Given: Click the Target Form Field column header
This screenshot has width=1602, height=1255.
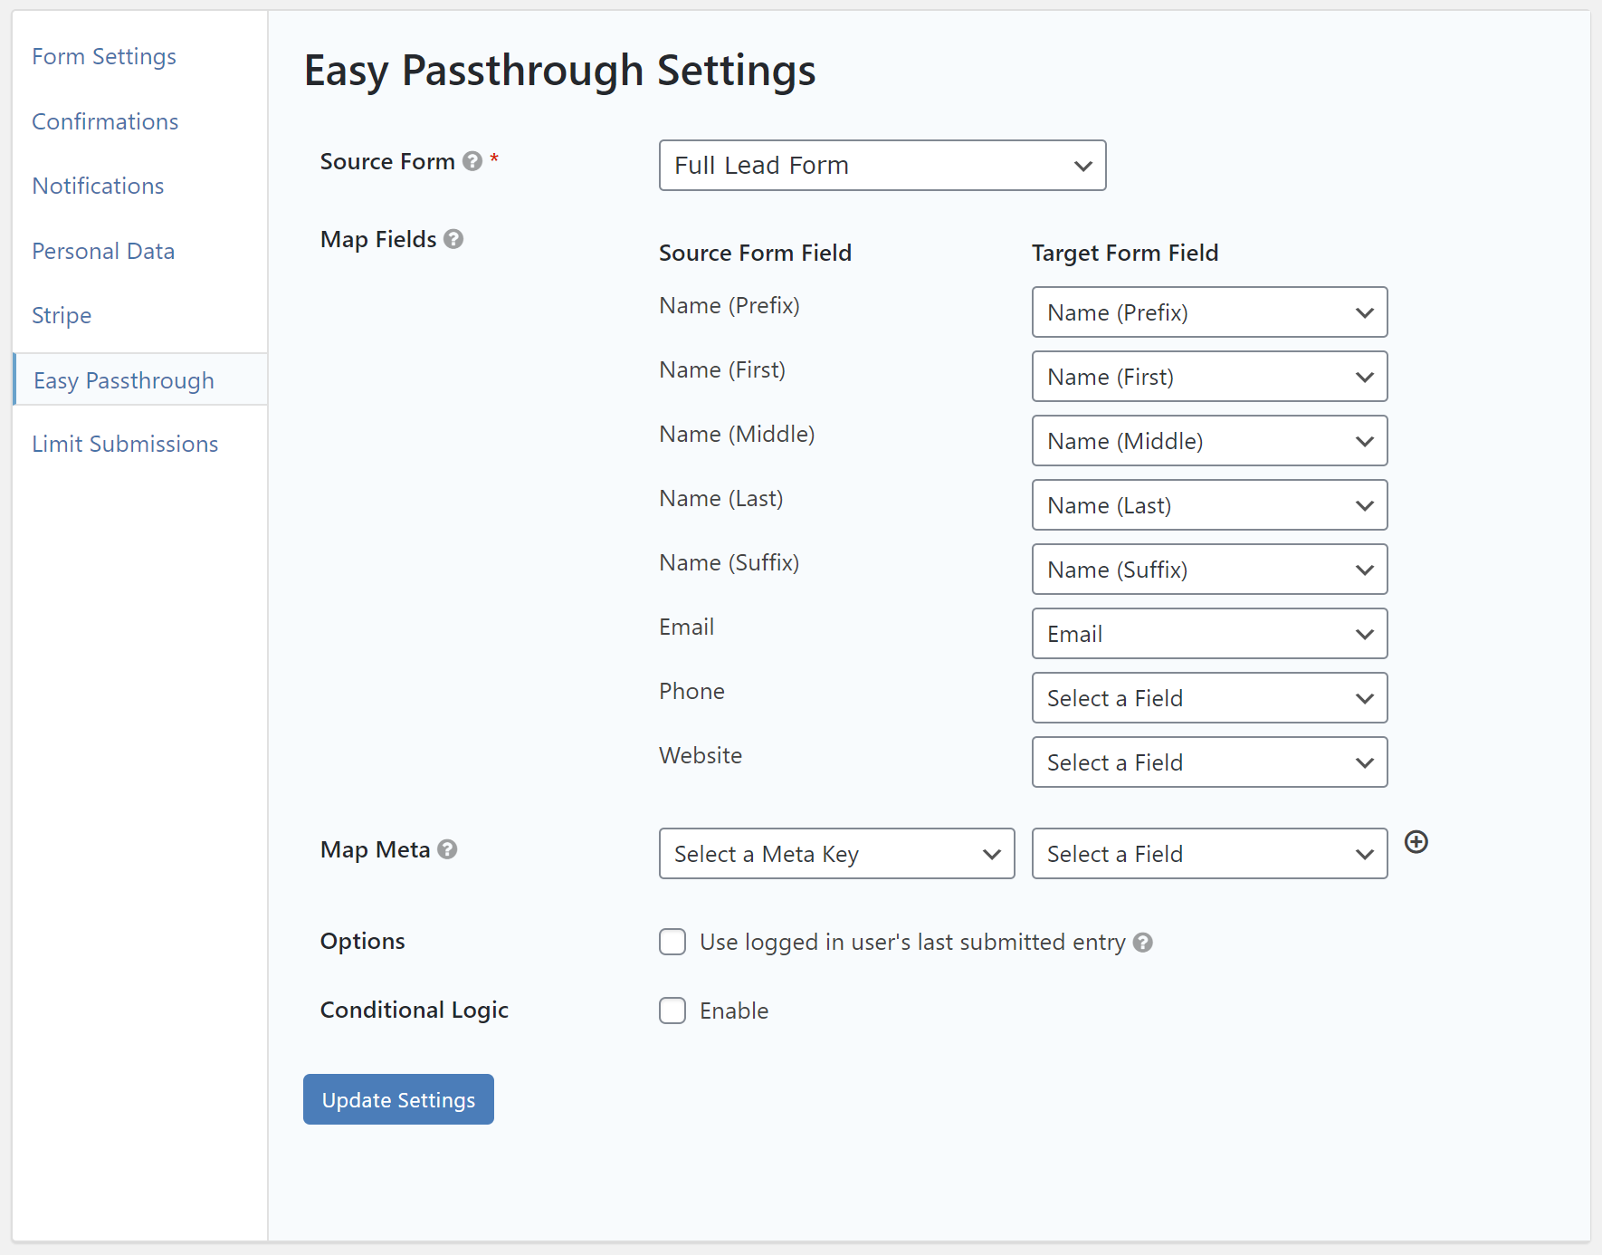Looking at the screenshot, I should (1125, 253).
